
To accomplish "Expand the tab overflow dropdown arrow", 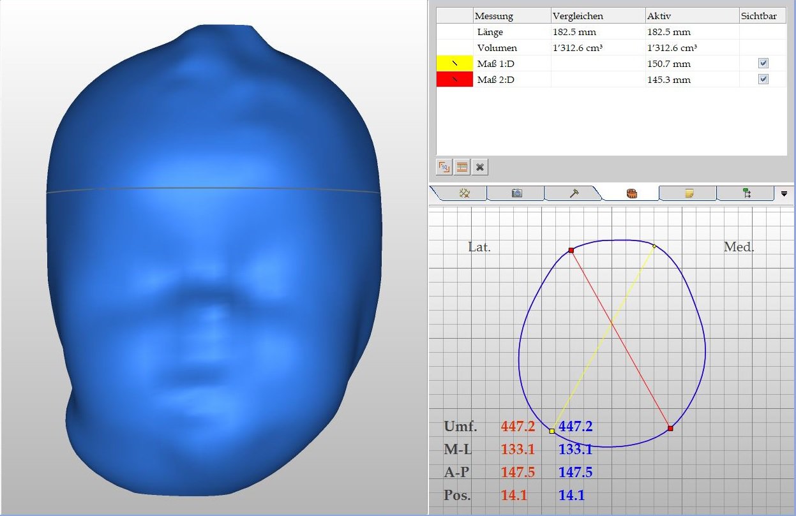I will 784,193.
